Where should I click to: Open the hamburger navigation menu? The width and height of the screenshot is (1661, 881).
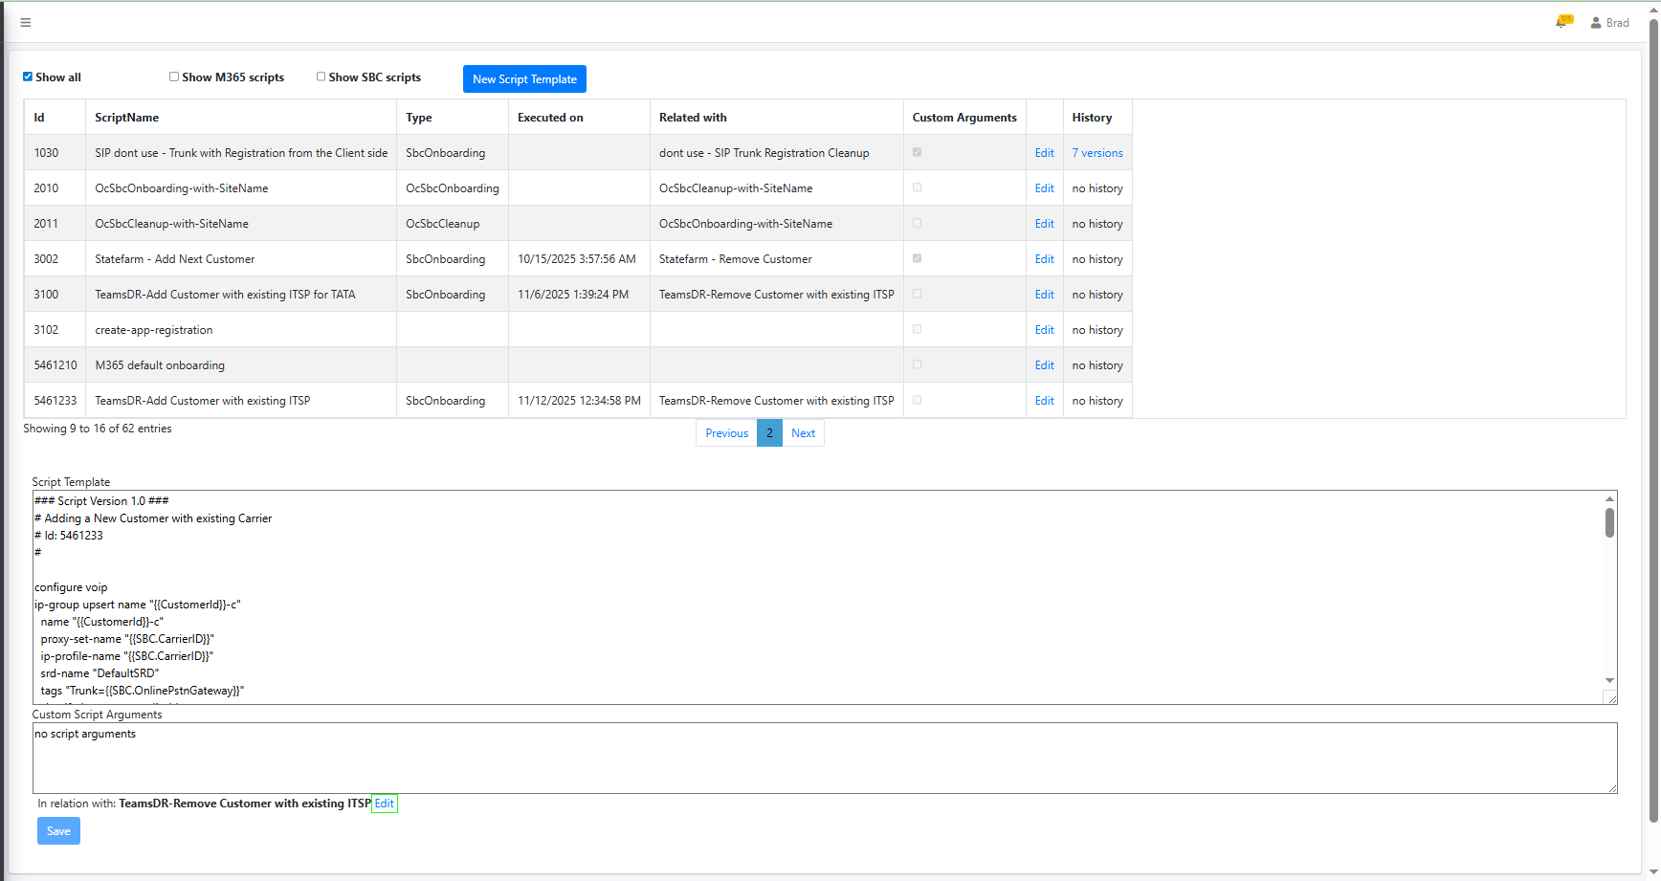pos(26,22)
